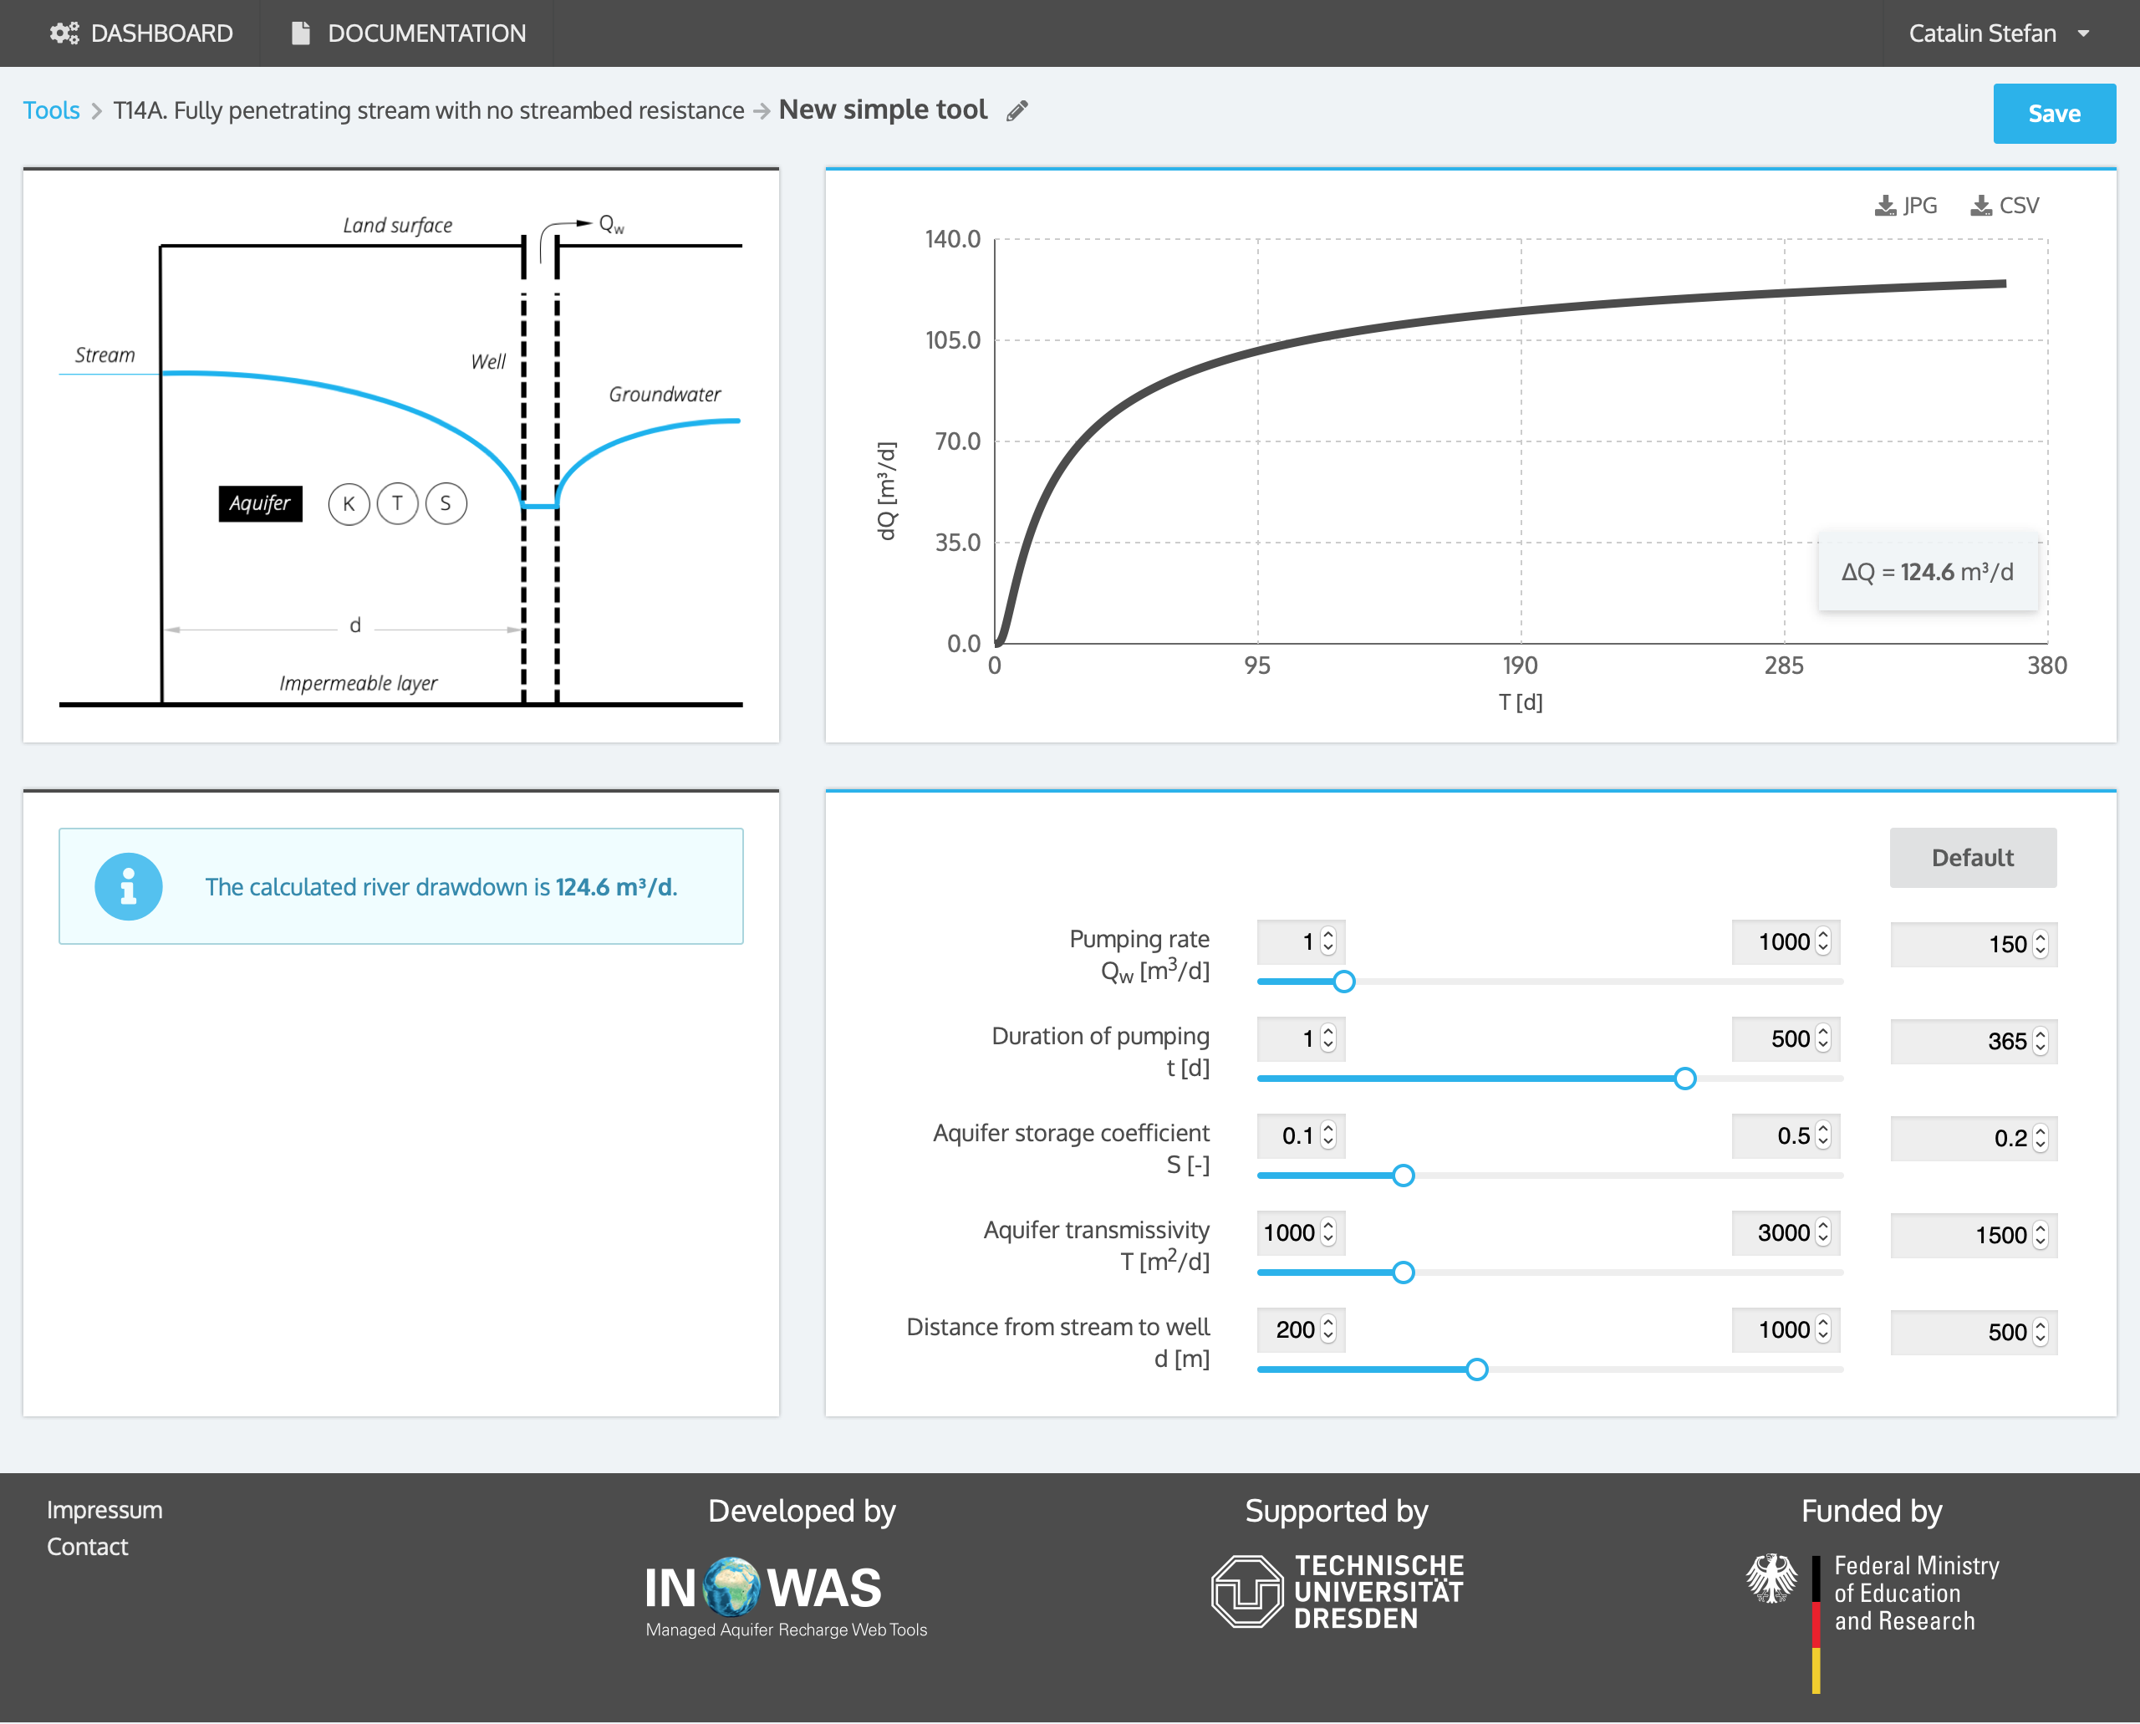This screenshot has width=2140, height=1724.
Task: Click the Aquifer transmissivity slider handle
Action: pos(1402,1273)
